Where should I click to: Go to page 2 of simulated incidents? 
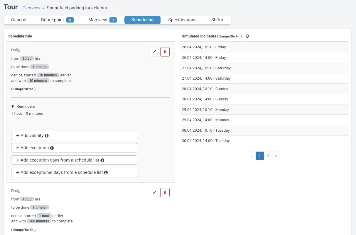coord(268,156)
